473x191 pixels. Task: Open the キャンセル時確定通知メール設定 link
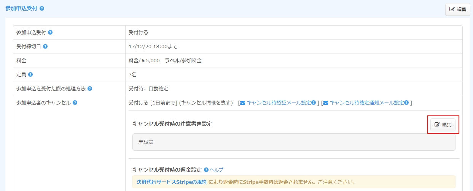[366, 103]
